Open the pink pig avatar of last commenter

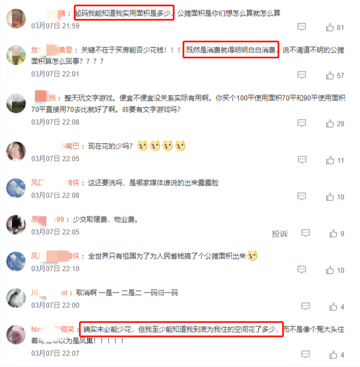pyautogui.click(x=16, y=334)
